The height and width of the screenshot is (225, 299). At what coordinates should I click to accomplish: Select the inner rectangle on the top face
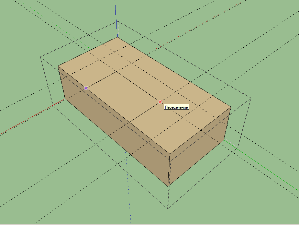click(x=123, y=95)
